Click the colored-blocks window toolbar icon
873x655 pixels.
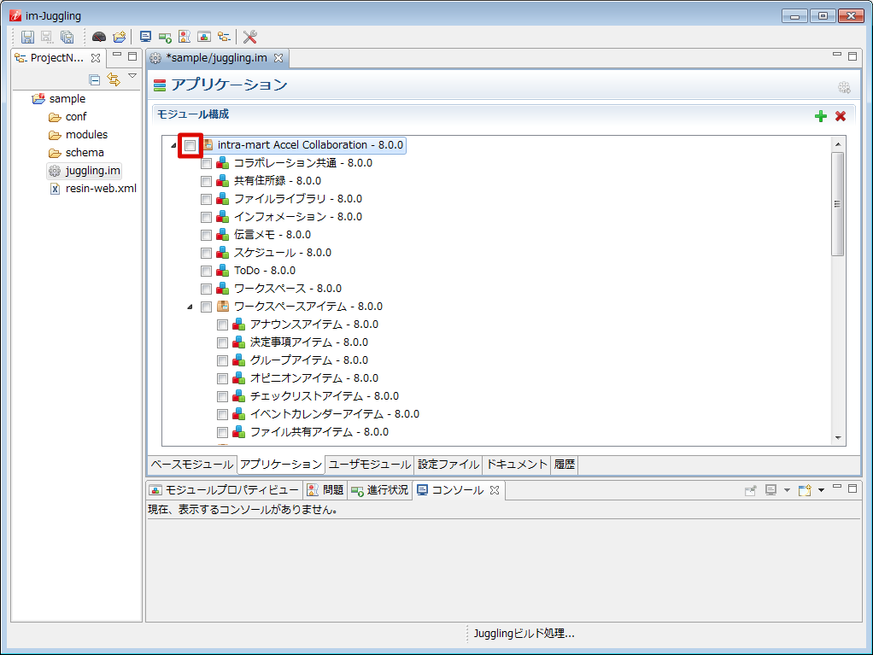tap(204, 37)
